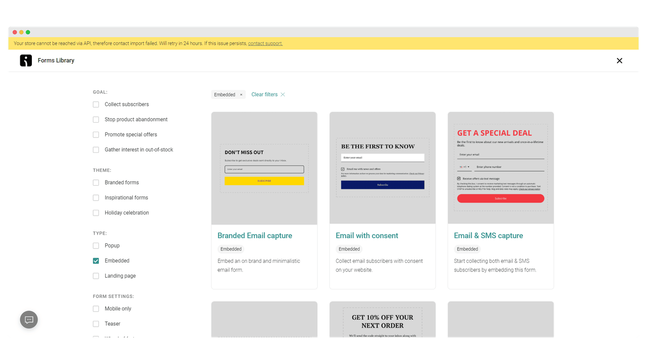647x364 pixels.
Task: Click the Forms Library logo icon
Action: pos(26,61)
